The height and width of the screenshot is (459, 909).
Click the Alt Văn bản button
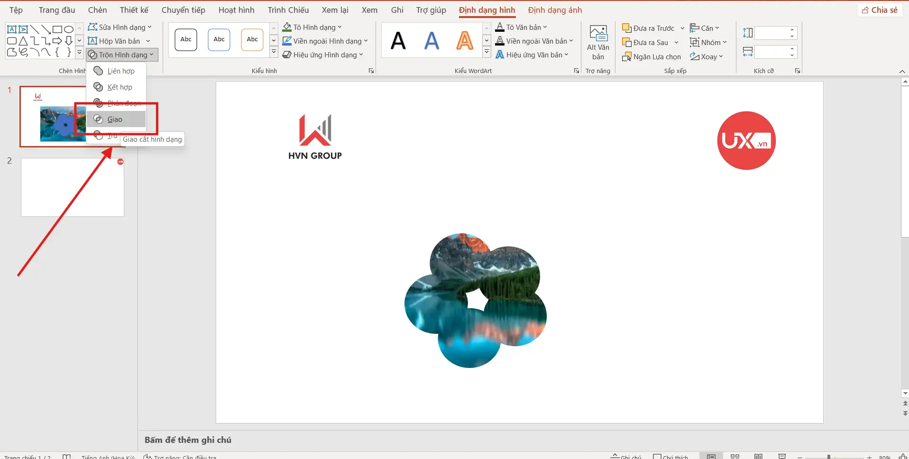[598, 43]
